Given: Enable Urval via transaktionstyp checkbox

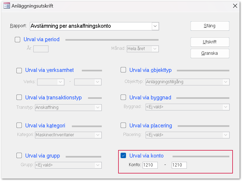Looking at the screenshot, I should point(19,97).
